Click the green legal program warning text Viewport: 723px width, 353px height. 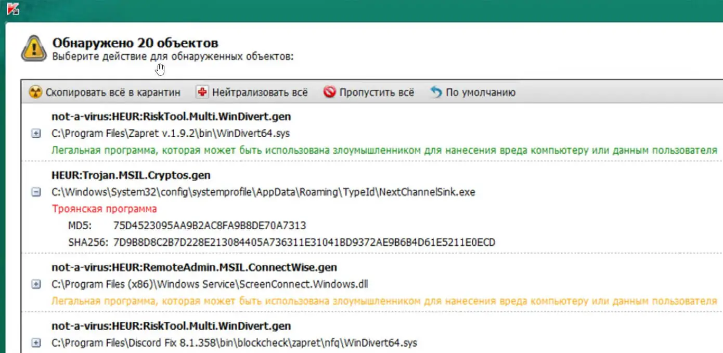(x=384, y=150)
